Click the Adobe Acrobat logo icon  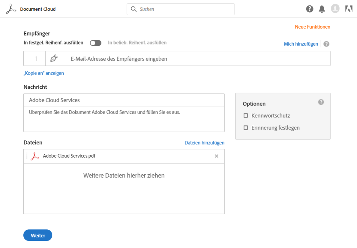(x=11, y=9)
